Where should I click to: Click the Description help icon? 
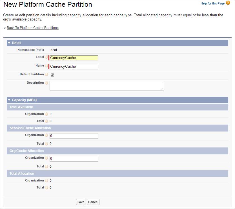46,83
